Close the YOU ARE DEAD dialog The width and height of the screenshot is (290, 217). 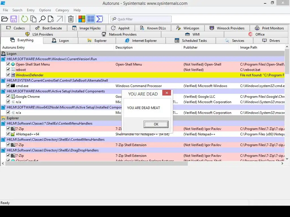167,93
